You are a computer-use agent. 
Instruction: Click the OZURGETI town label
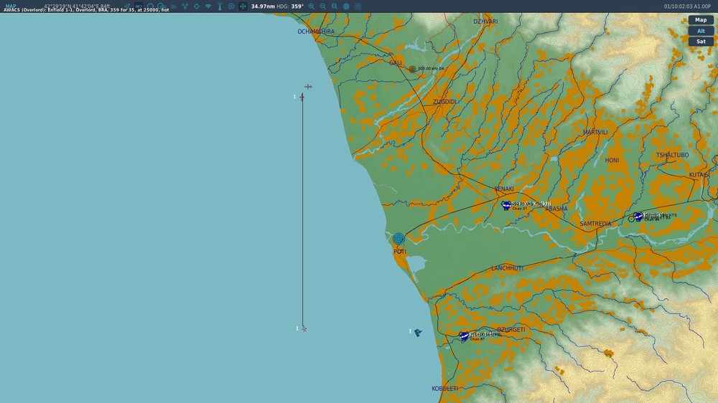pyautogui.click(x=511, y=330)
